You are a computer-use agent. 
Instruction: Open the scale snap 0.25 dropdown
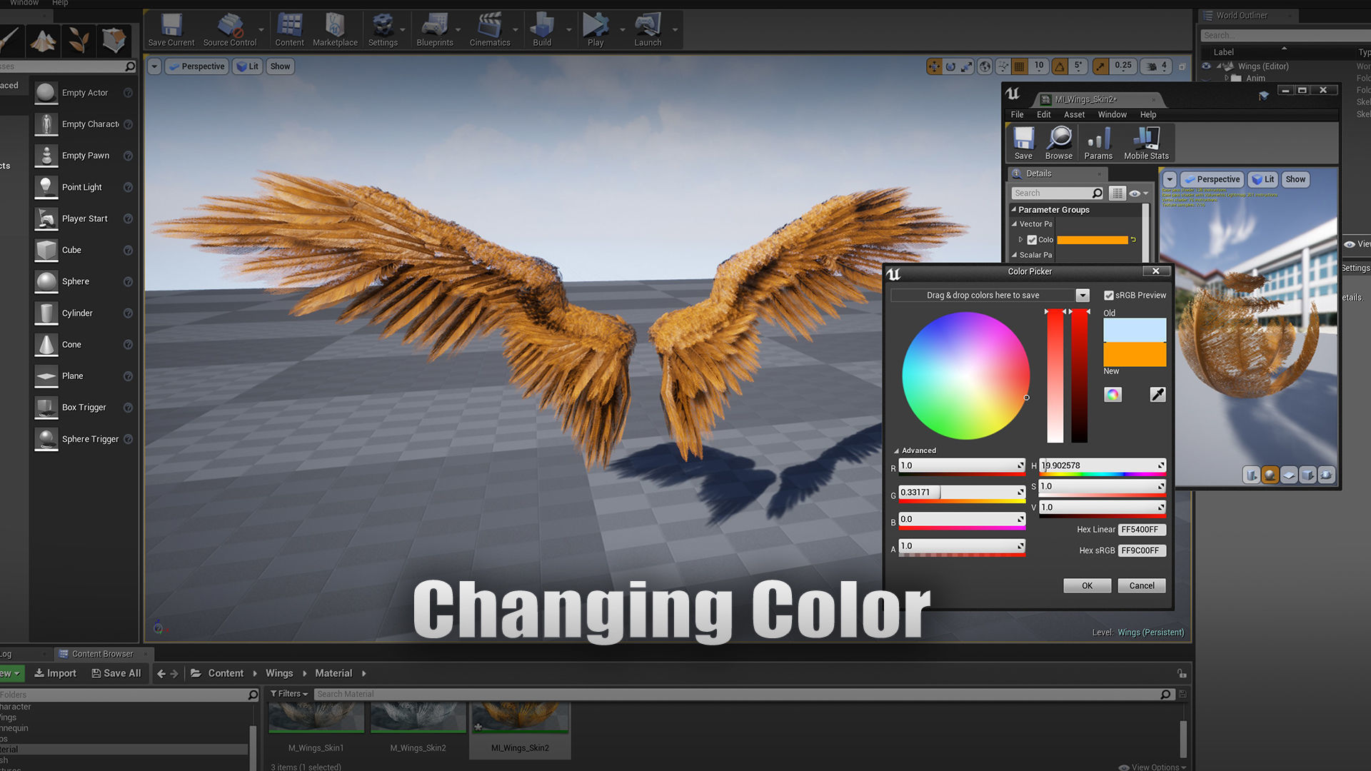coord(1123,66)
